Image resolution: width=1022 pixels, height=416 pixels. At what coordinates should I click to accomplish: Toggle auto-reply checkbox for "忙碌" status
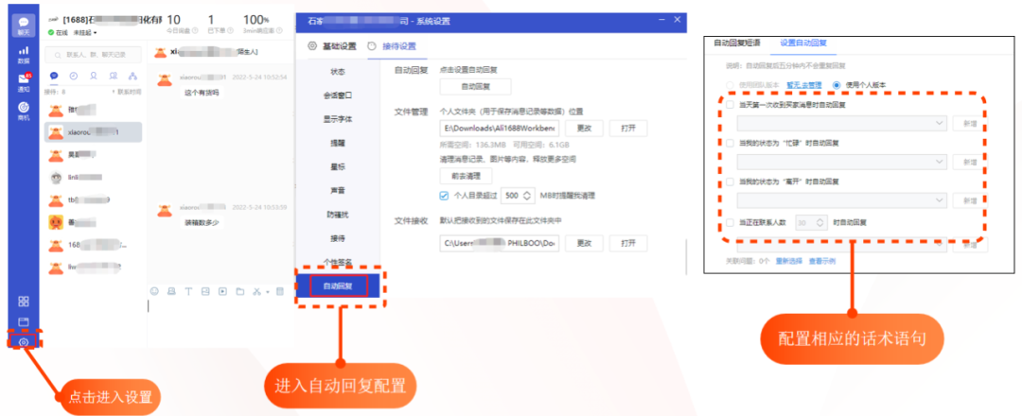730,143
